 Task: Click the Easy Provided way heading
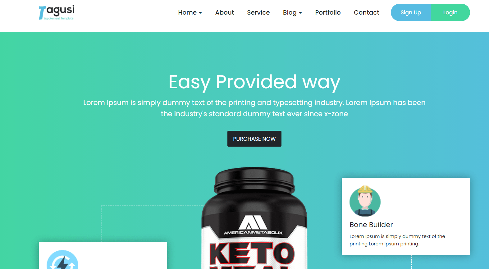coord(254,82)
